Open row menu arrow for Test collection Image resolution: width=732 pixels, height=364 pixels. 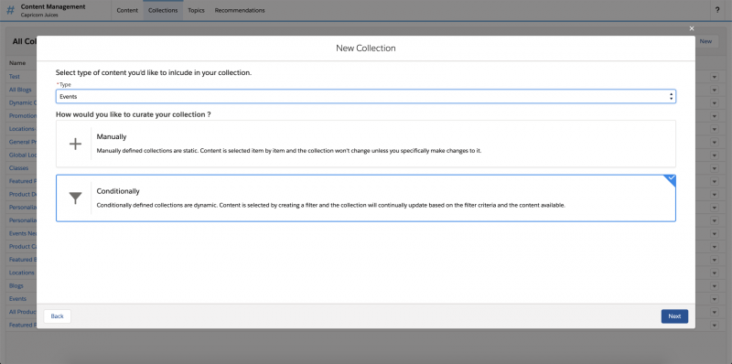click(715, 77)
